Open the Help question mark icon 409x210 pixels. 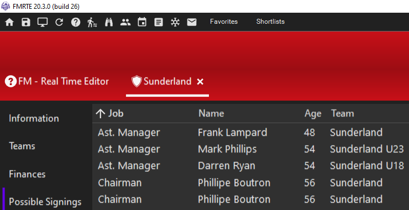pos(76,22)
